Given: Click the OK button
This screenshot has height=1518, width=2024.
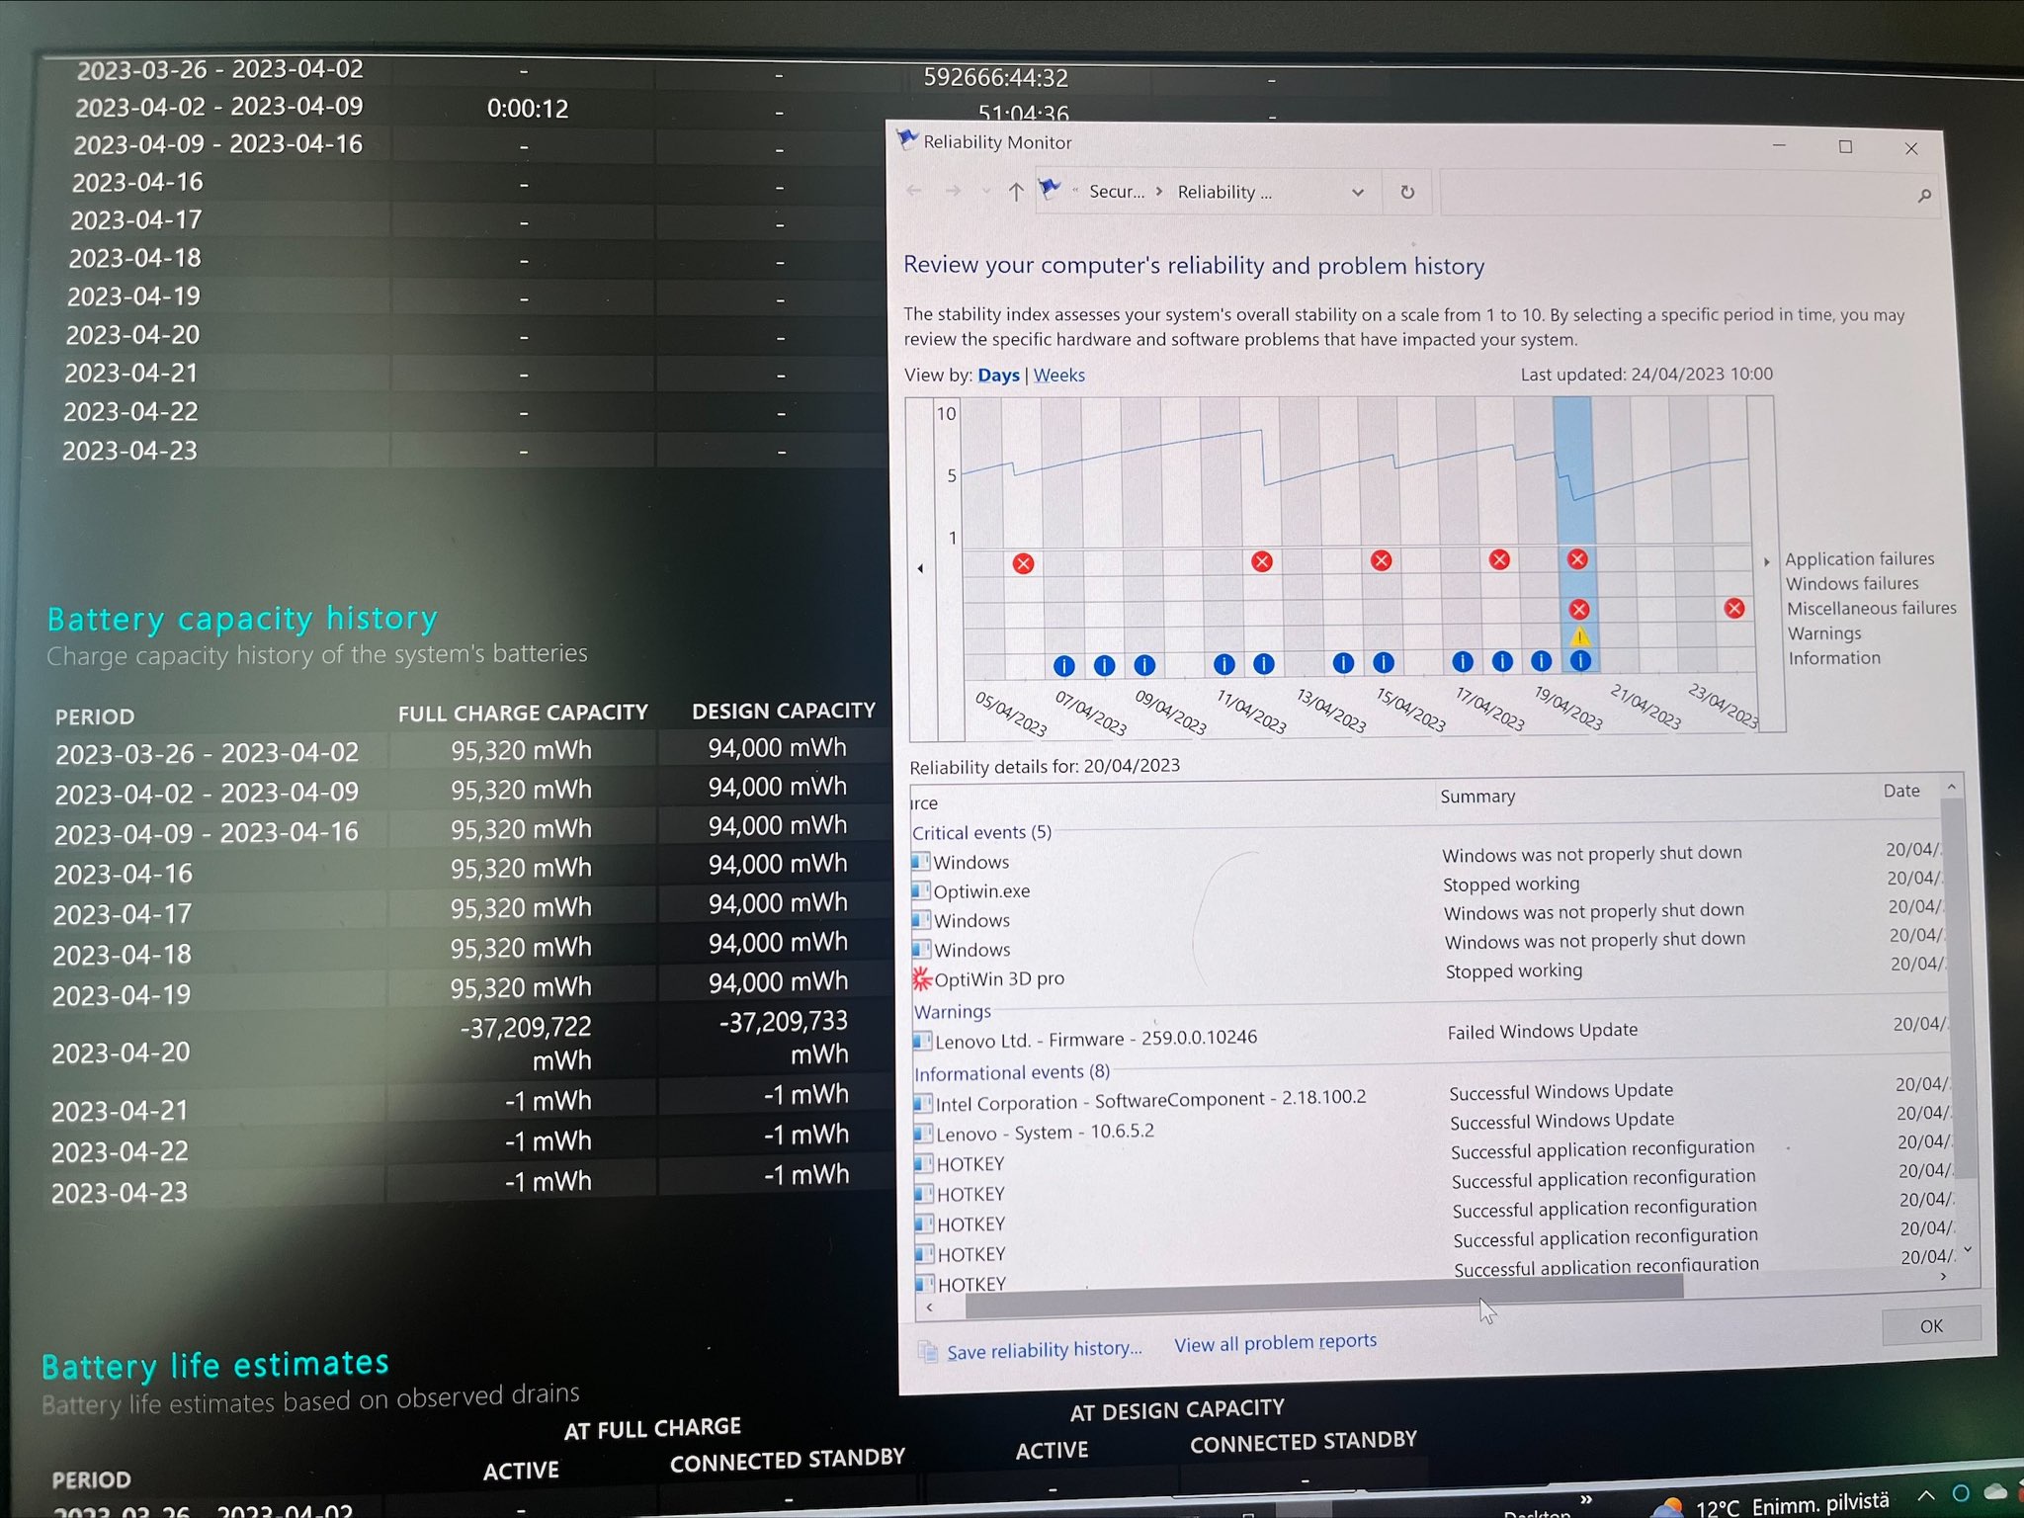Looking at the screenshot, I should point(1931,1325).
